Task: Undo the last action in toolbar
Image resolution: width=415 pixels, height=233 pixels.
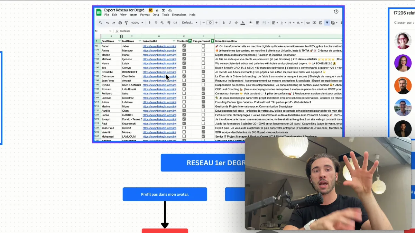Action: (x=107, y=23)
